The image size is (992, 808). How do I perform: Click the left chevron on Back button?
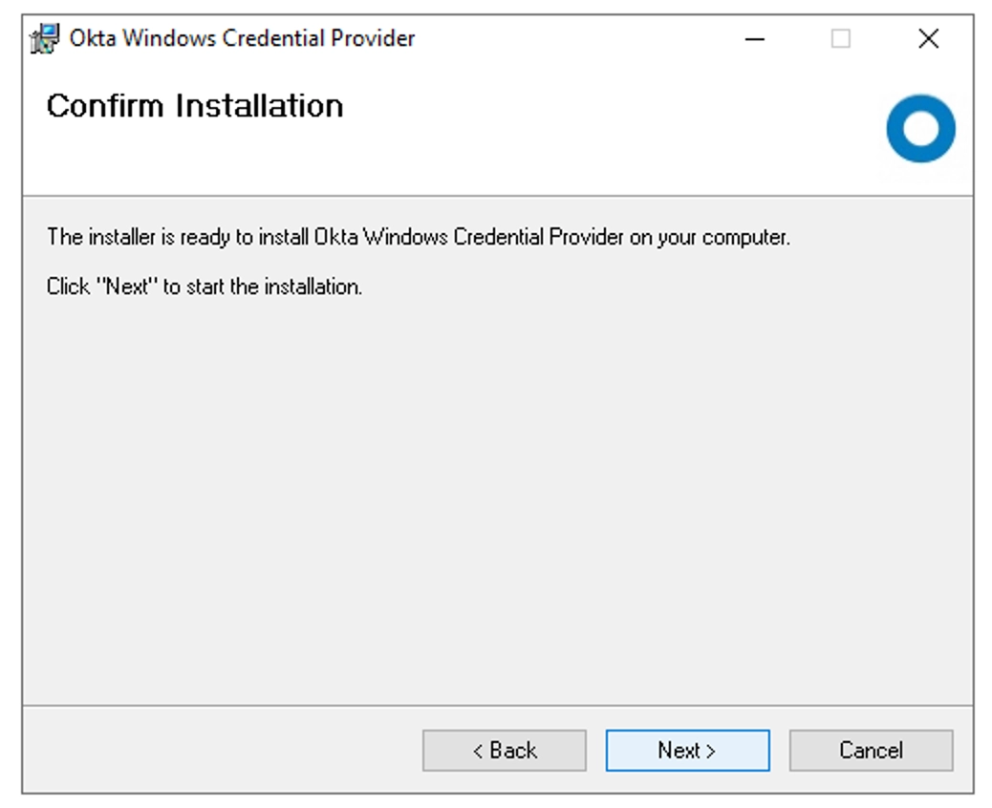click(478, 751)
